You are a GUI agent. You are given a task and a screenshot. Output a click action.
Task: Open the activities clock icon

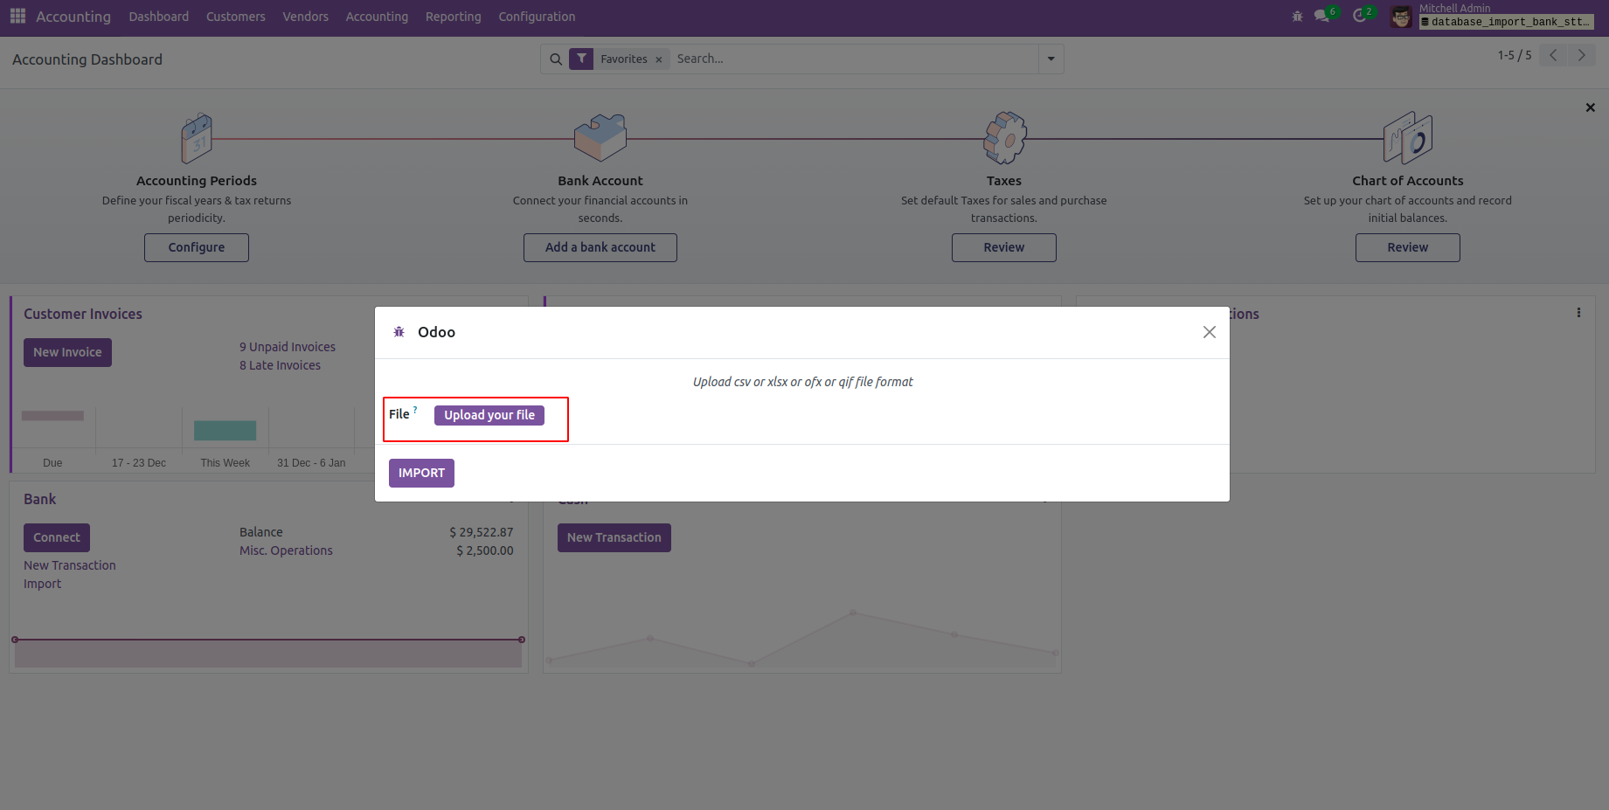1360,17
